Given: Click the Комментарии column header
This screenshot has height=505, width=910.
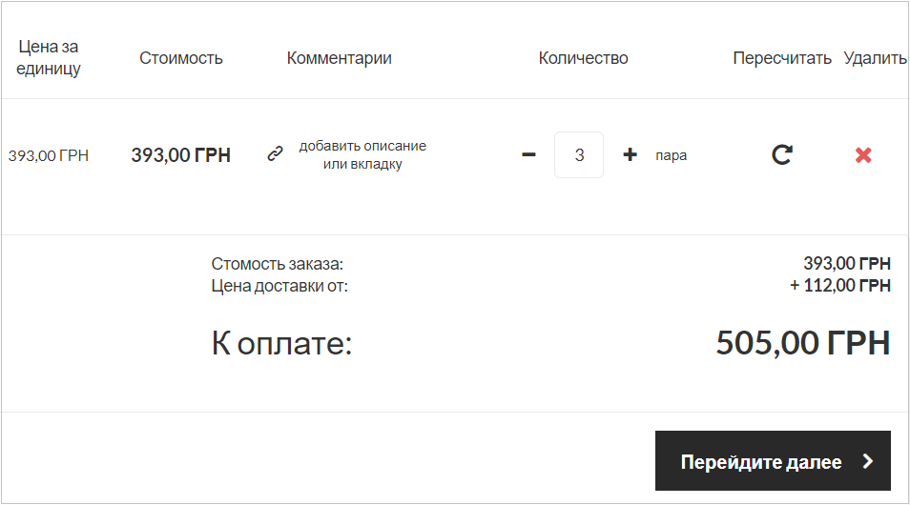Looking at the screenshot, I should [339, 58].
